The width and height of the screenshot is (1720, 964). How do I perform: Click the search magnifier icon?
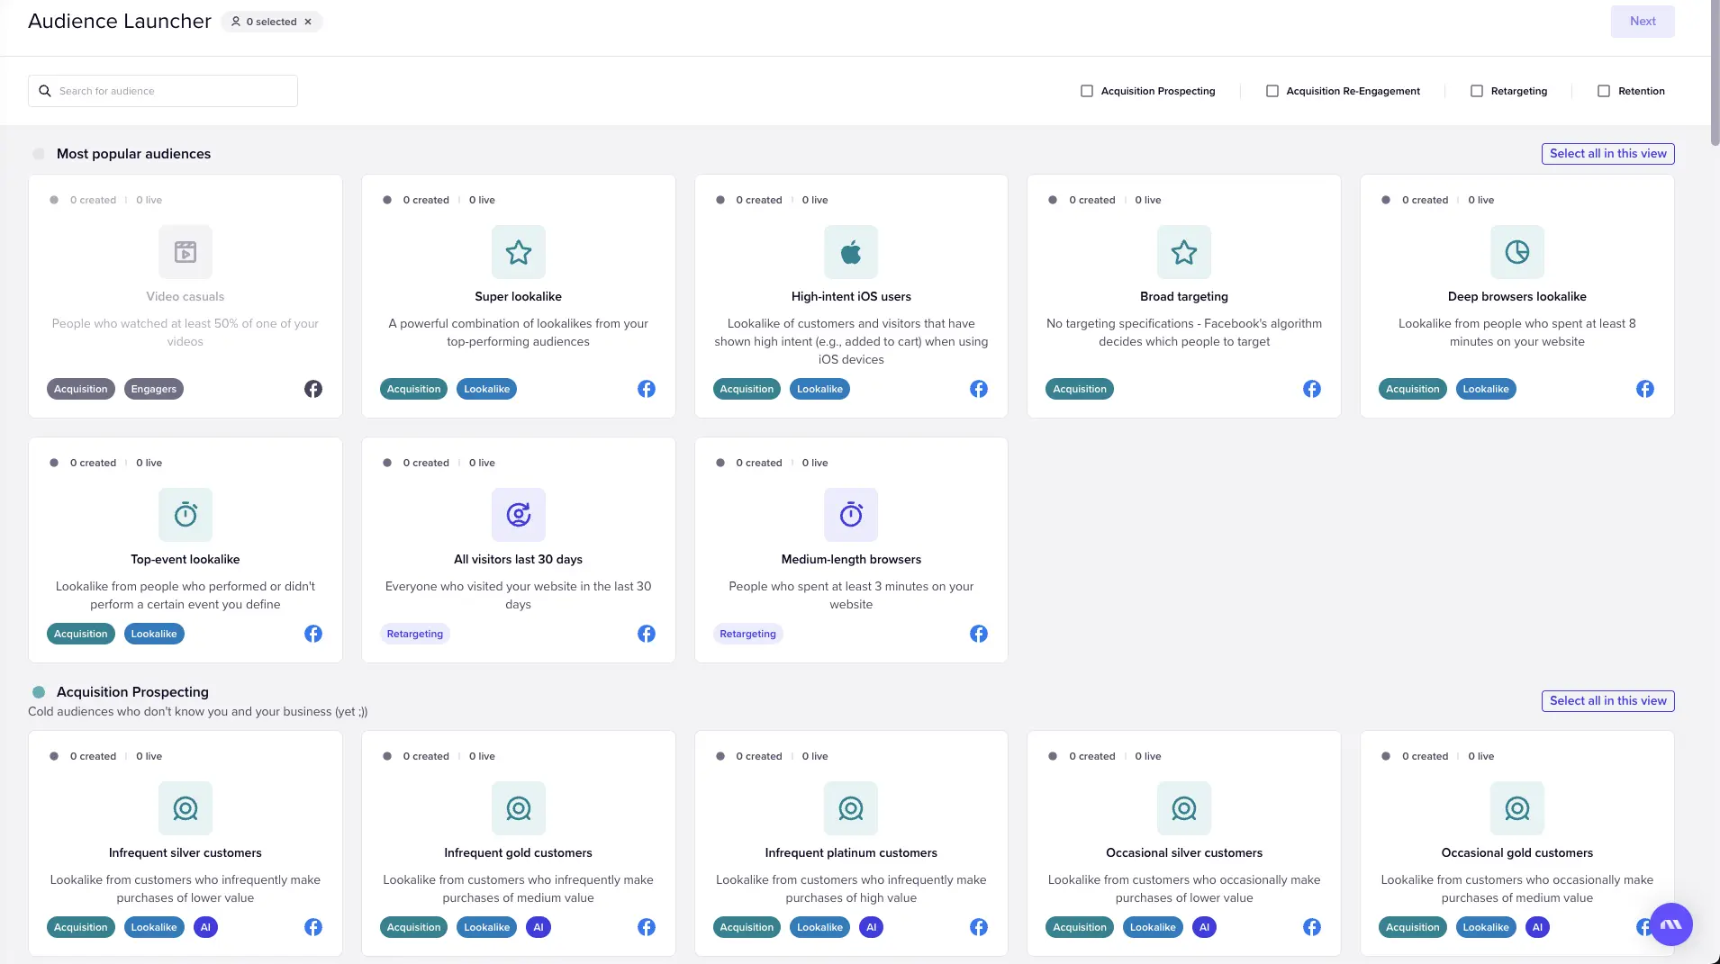(45, 90)
